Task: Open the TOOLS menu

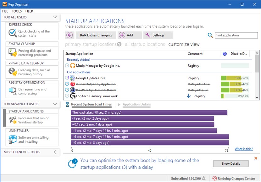Action: pos(17,11)
